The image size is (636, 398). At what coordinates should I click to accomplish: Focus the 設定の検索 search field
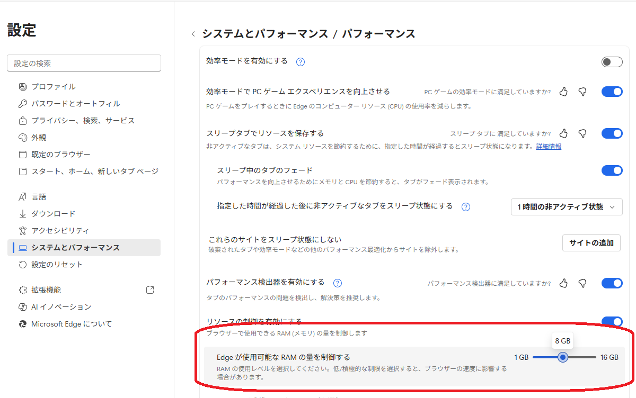coord(84,63)
